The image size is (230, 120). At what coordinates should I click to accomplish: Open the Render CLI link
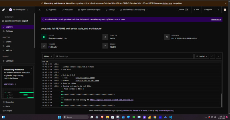click(127, 111)
